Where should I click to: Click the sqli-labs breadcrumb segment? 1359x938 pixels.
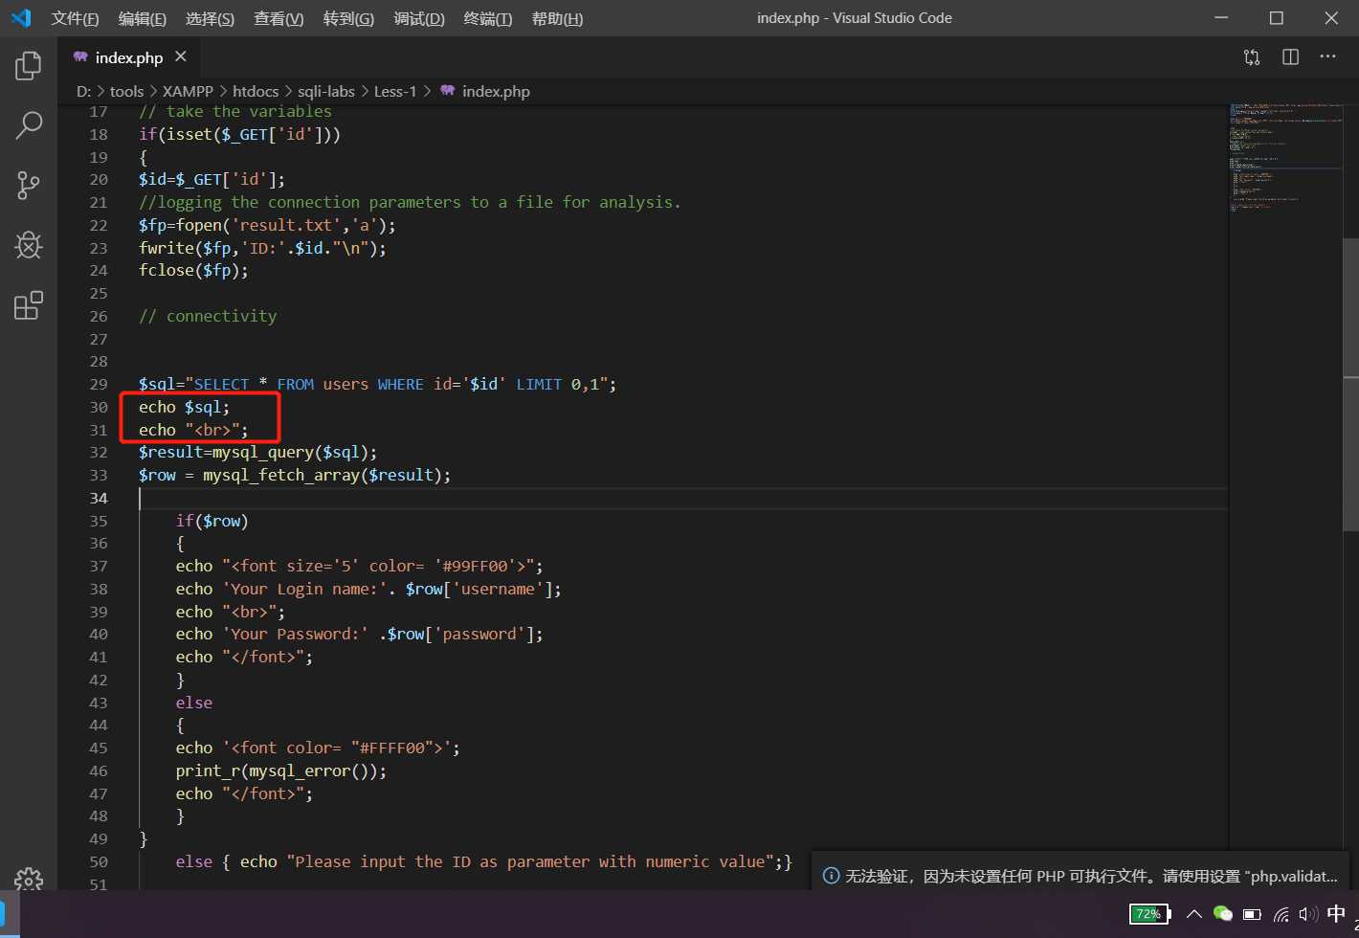[326, 92]
